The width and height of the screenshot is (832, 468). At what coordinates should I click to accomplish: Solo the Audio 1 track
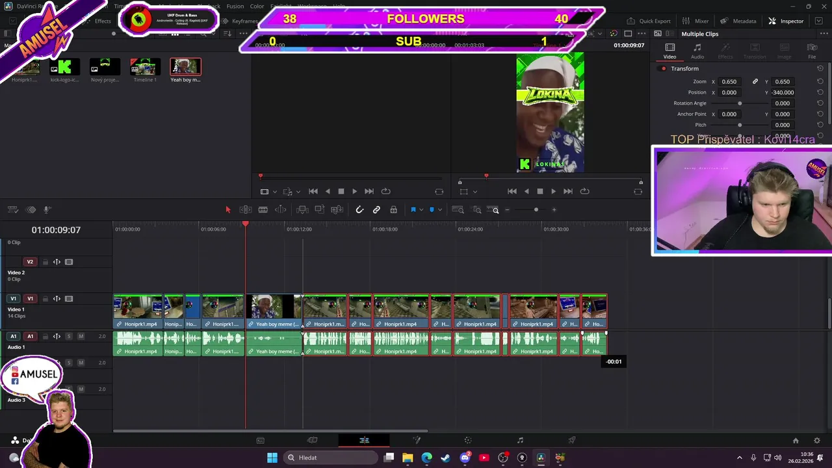coord(69,337)
